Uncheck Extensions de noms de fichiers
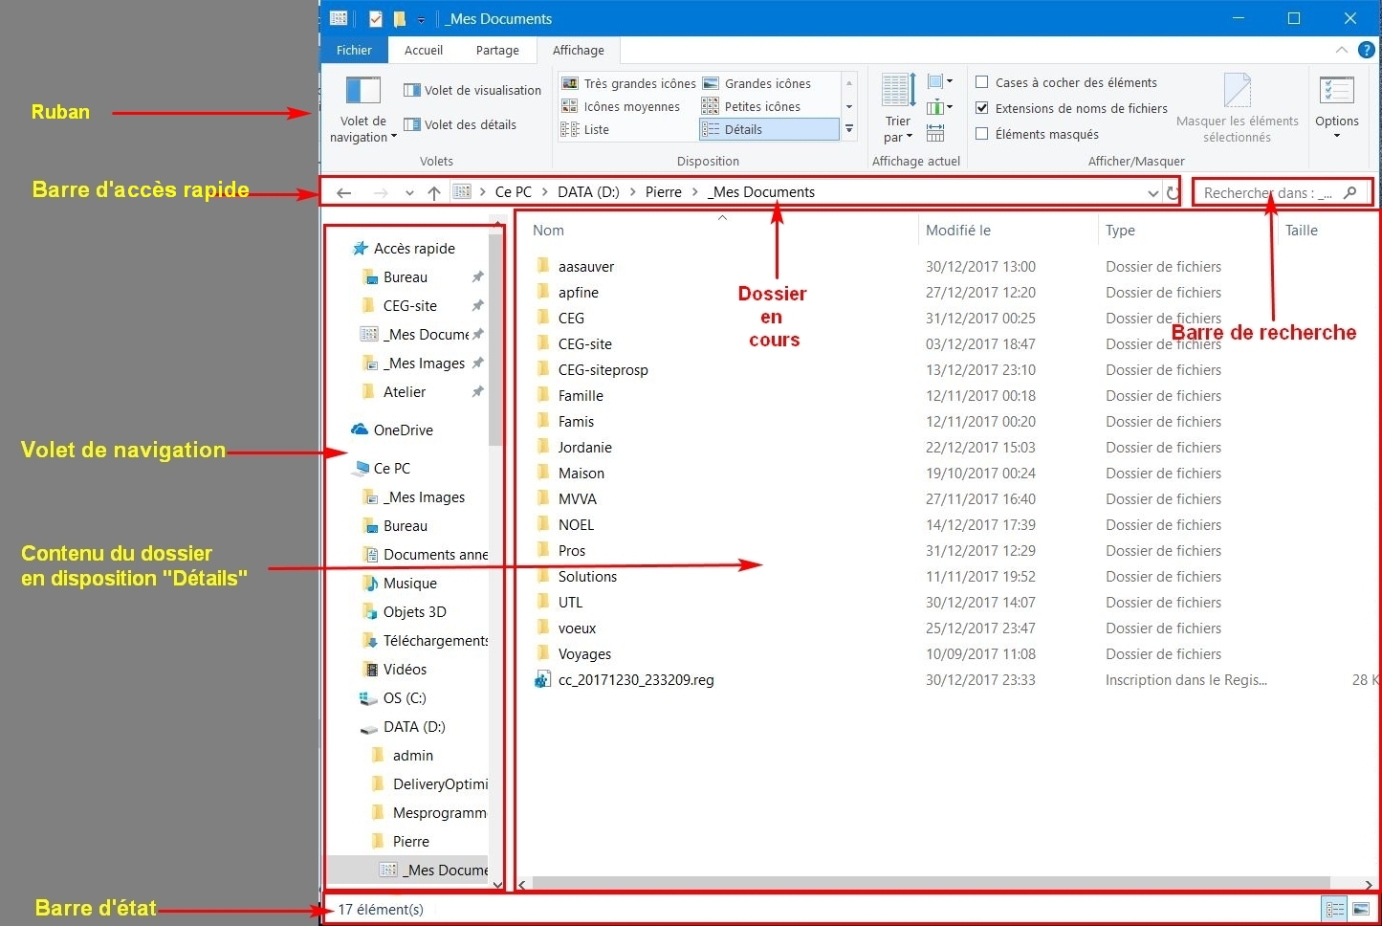Screen dimensions: 1382x926 pos(982,108)
